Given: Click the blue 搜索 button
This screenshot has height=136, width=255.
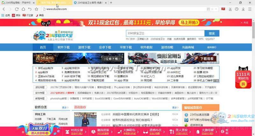Looking at the screenshot, I should pyautogui.click(x=212, y=33).
